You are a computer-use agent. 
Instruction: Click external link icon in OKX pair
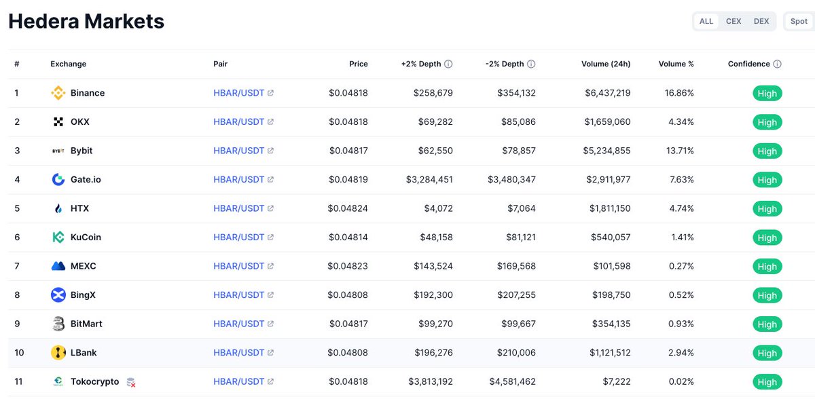click(270, 122)
